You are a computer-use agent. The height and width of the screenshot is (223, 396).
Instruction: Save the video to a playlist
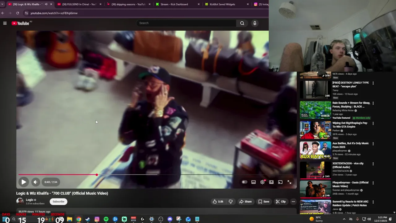264,202
